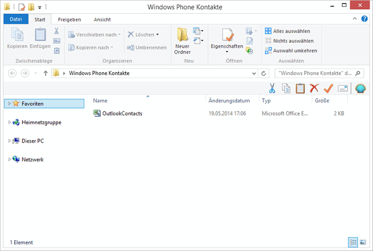The height and width of the screenshot is (251, 373).
Task: Click Alles auswählen
Action: (287, 31)
